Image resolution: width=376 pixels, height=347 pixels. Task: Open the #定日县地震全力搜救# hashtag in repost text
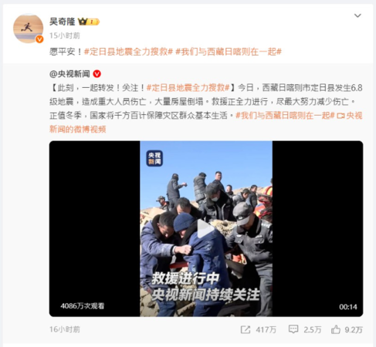(128, 52)
